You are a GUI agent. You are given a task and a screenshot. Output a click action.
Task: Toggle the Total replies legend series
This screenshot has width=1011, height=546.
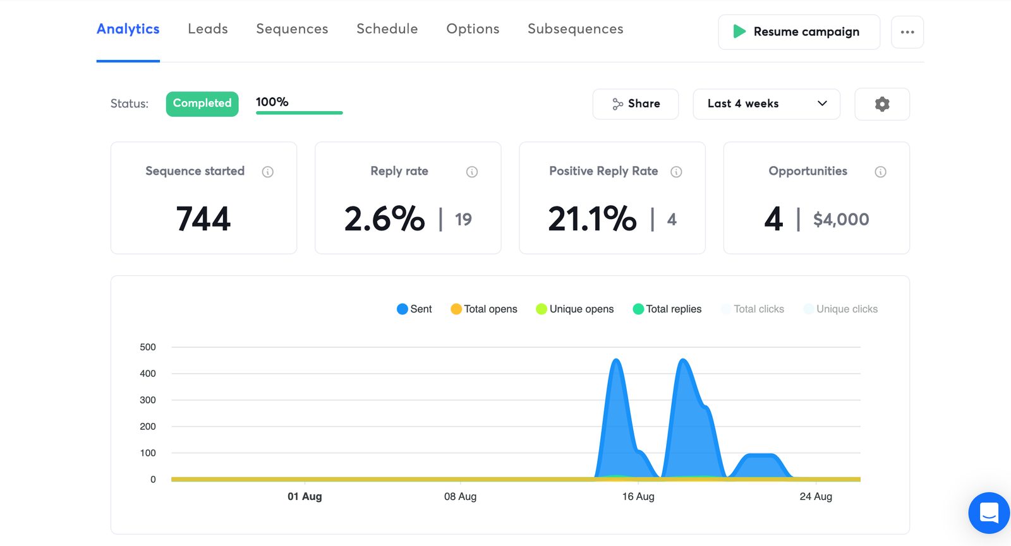667,309
